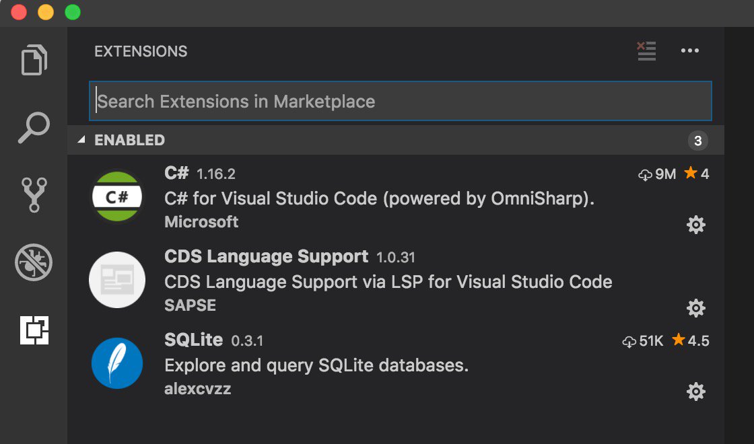The width and height of the screenshot is (754, 444).
Task: Click the Microsoft publisher name
Action: click(201, 221)
